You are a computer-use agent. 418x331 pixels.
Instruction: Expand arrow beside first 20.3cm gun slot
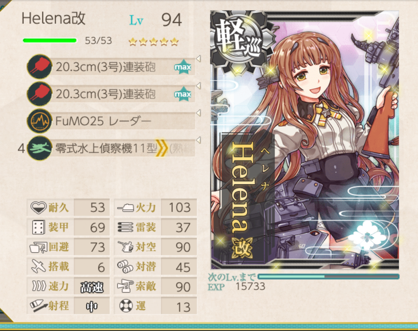point(198,59)
